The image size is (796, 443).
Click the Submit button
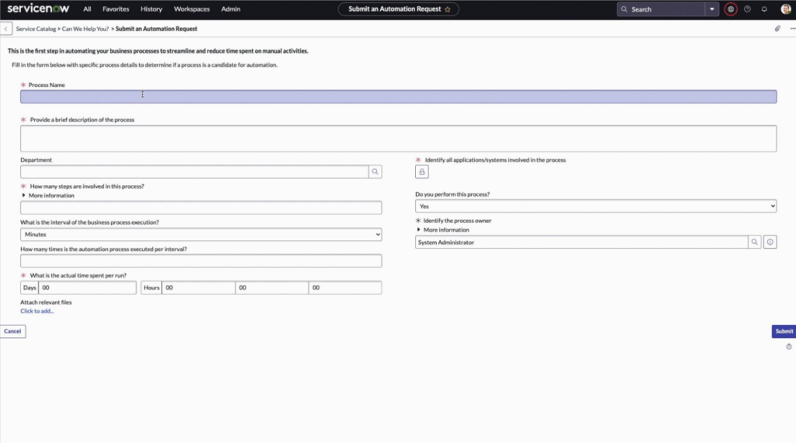pyautogui.click(x=784, y=331)
